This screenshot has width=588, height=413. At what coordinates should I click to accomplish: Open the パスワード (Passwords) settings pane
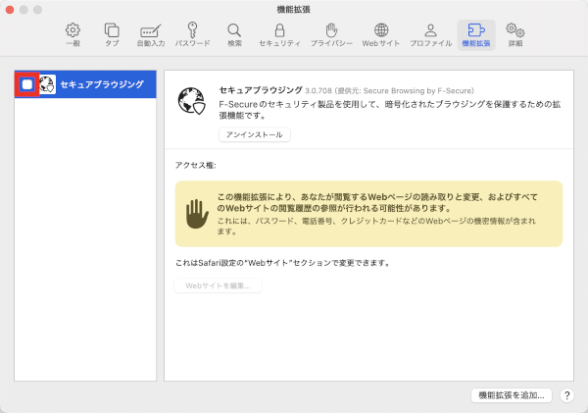click(192, 35)
